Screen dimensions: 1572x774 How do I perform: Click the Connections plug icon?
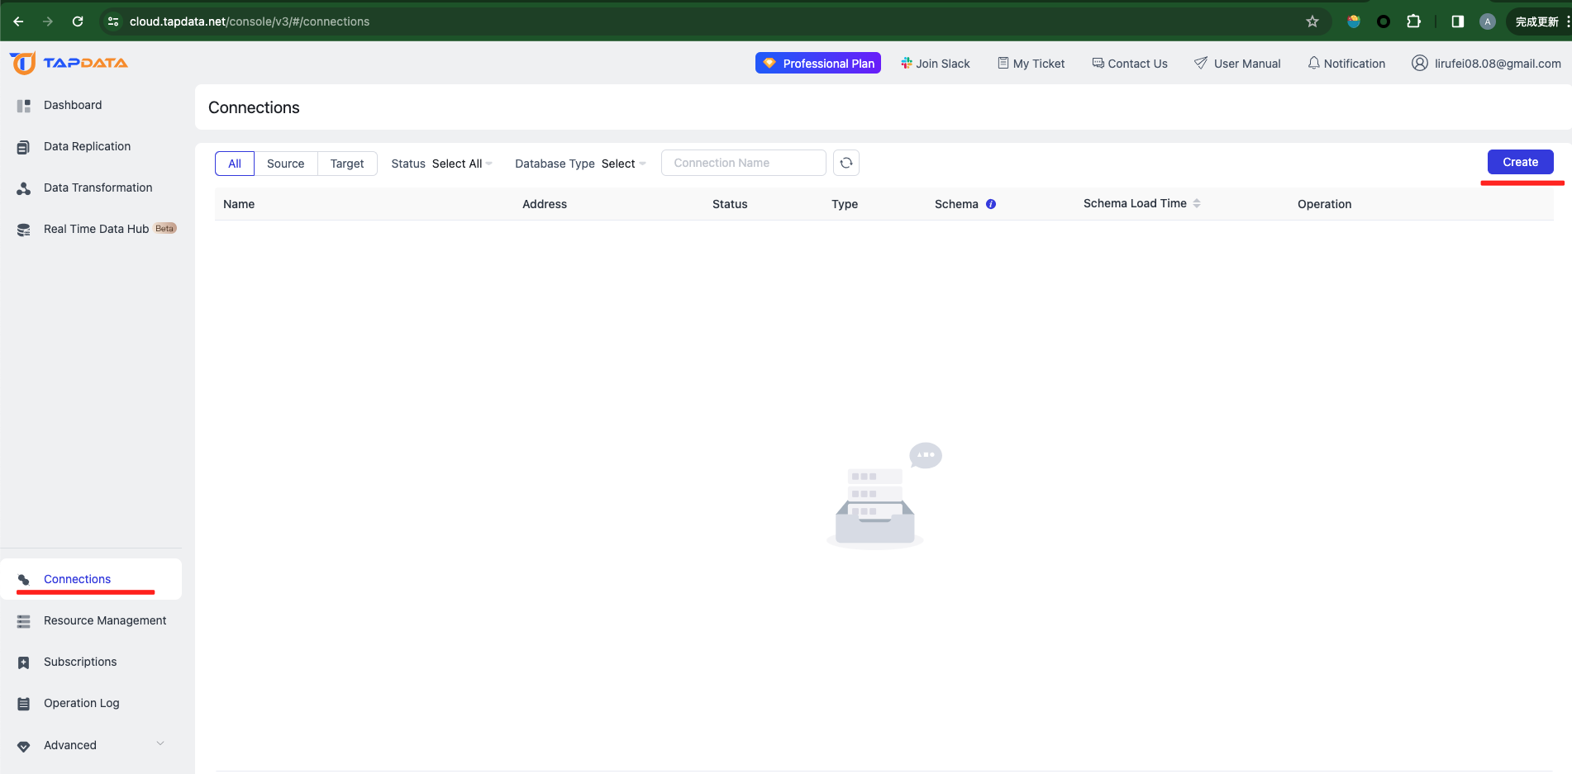coord(24,580)
